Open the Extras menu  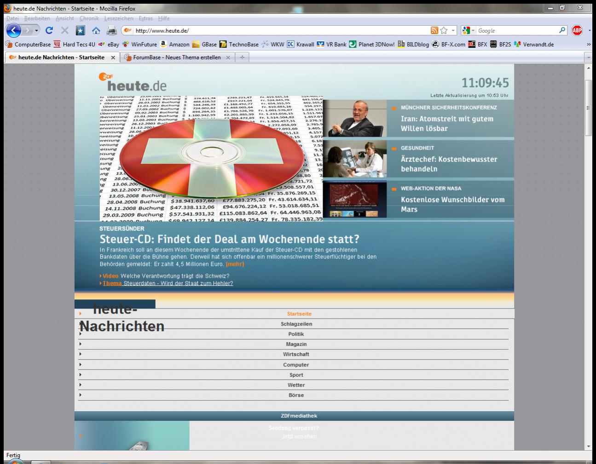pos(146,18)
